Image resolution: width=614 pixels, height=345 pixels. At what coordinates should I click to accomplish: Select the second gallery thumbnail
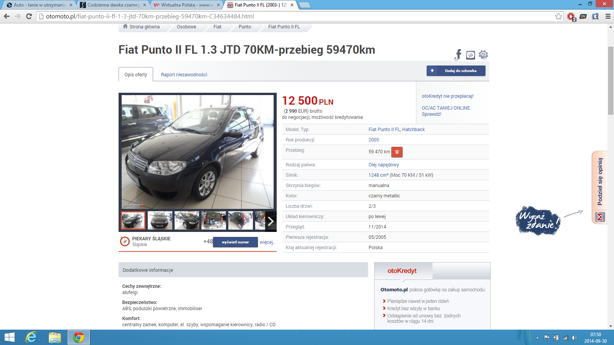pos(160,220)
